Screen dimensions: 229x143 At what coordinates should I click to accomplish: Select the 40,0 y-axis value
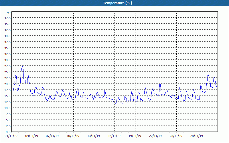point(8,36)
